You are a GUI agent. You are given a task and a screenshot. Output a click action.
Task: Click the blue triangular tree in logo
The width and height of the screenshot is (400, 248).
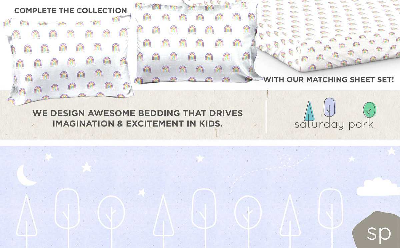coord(309,111)
